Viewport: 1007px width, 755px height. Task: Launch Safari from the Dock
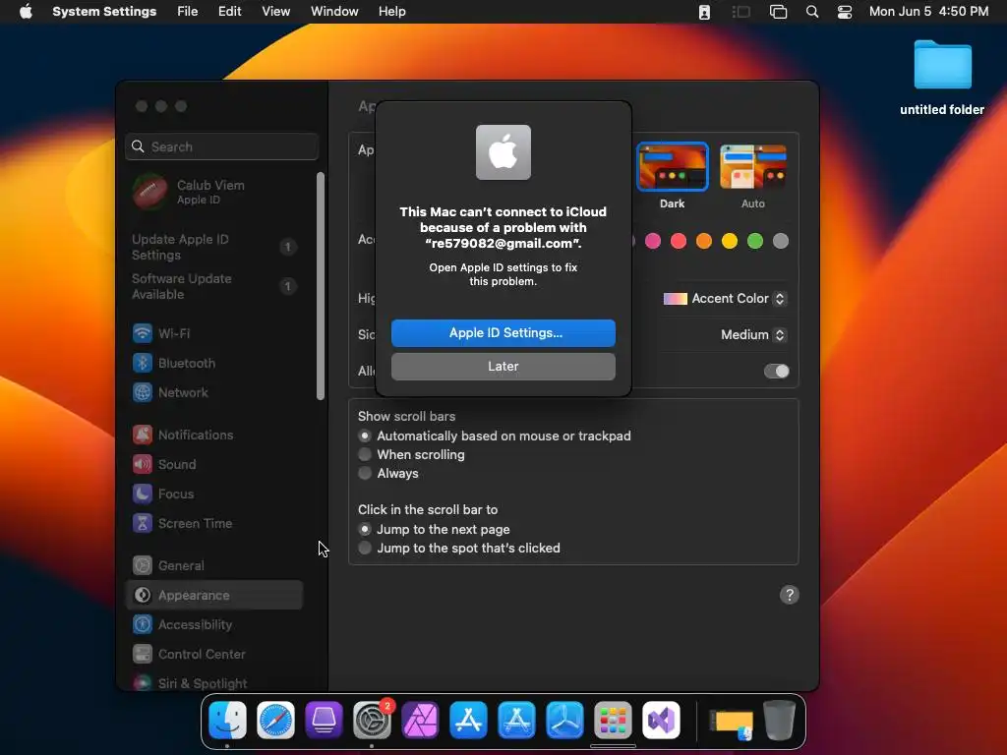pos(275,721)
